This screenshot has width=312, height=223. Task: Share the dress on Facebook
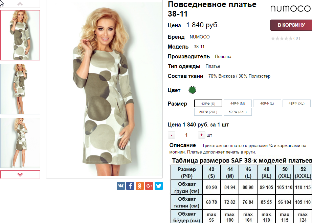coord(130,186)
